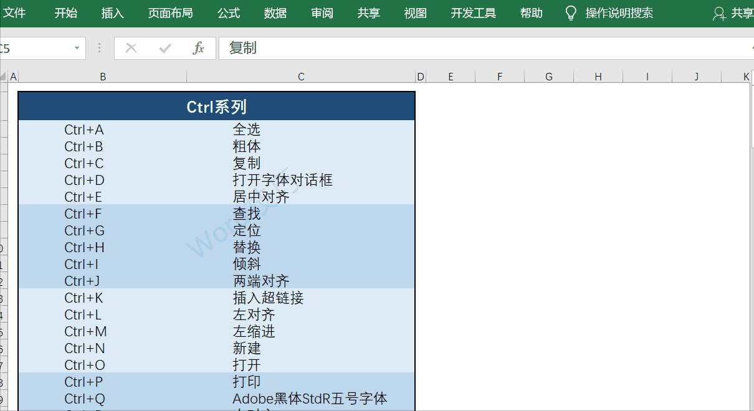Switch to the 开始 ribbon tab
This screenshot has height=411, width=754.
[66, 13]
